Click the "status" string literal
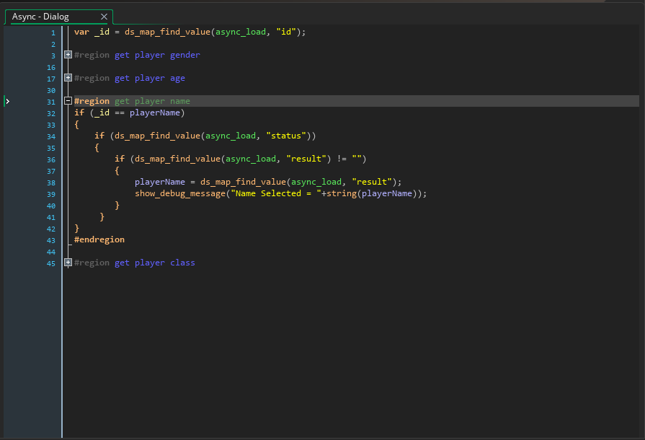 (x=286, y=136)
